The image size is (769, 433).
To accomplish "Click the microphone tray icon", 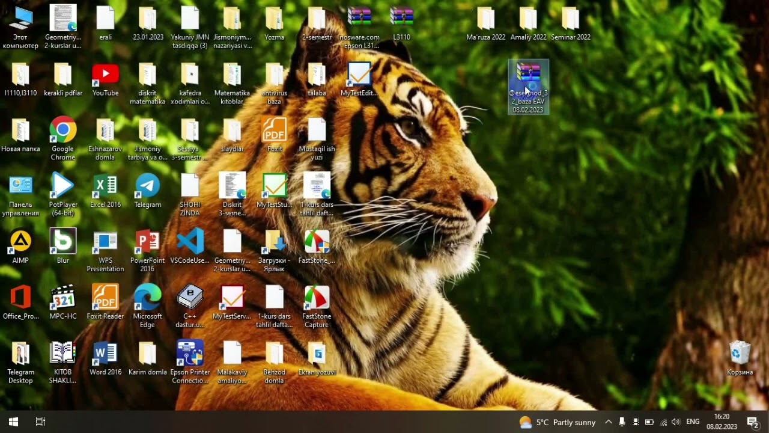I will click(x=622, y=422).
